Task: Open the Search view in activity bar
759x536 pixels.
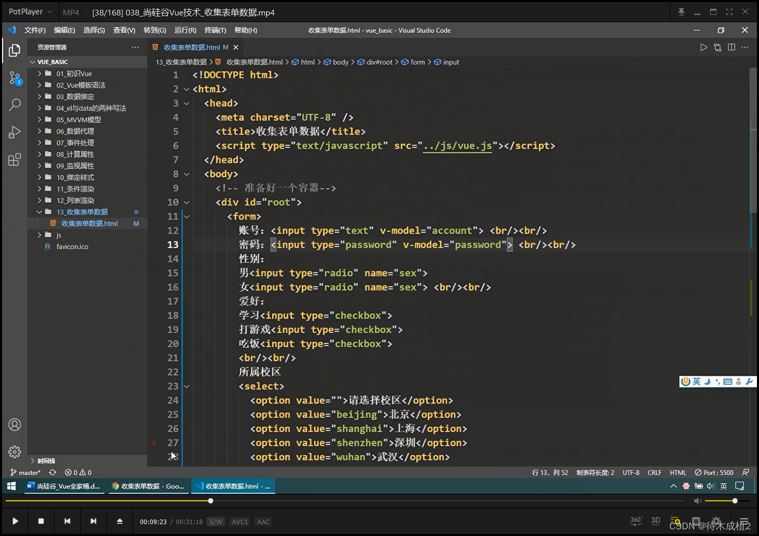Action: pyautogui.click(x=14, y=105)
